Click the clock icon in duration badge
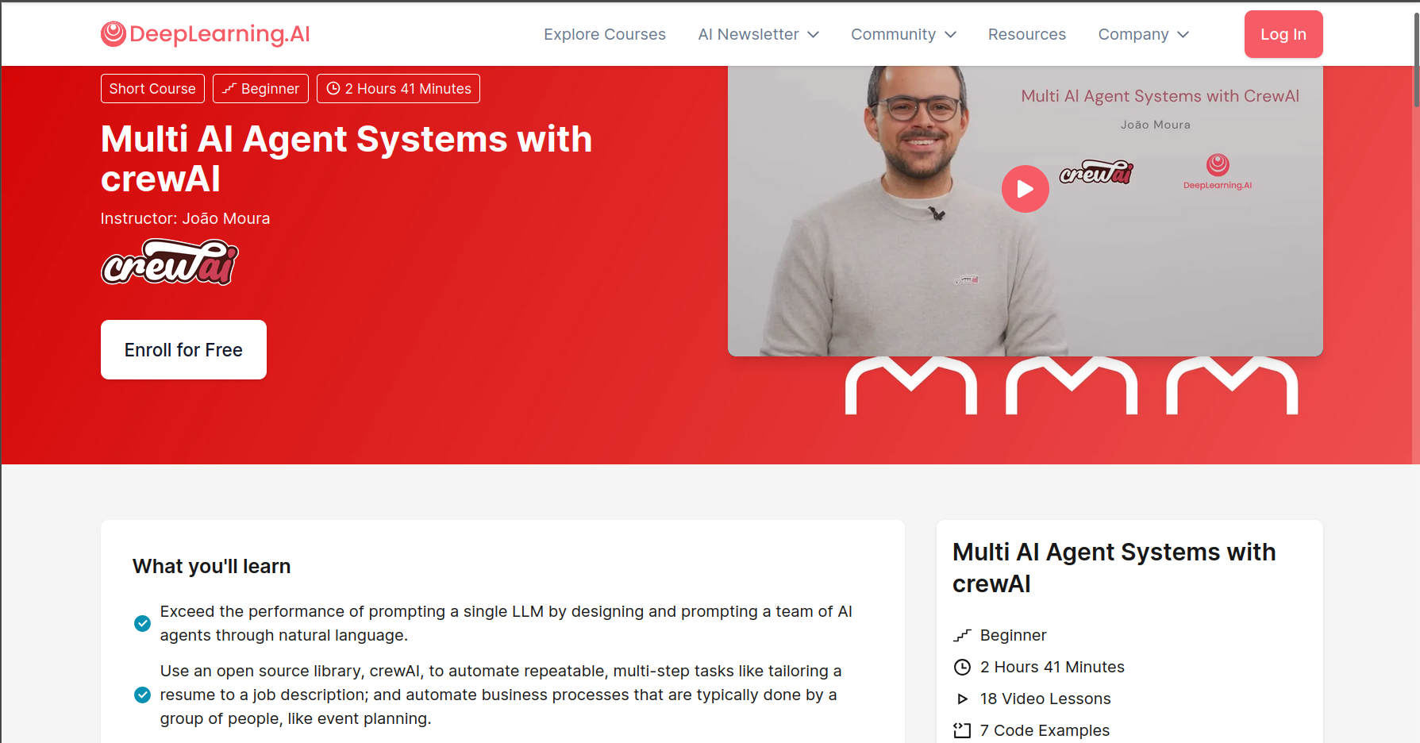 pos(333,89)
